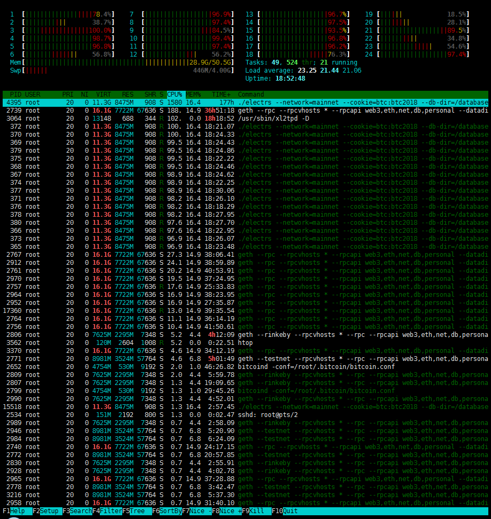Quit htop using F10 Quit
The image size is (491, 519).
[284, 511]
